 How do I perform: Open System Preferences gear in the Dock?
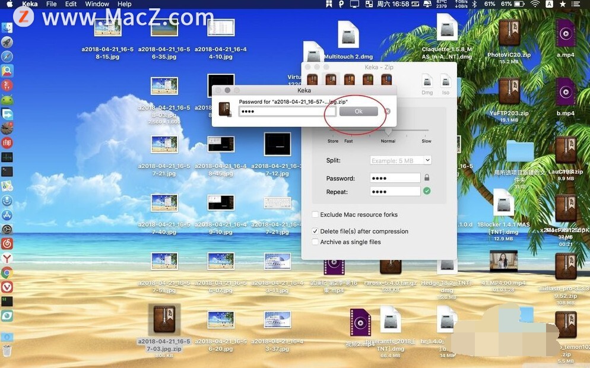coord(7,229)
